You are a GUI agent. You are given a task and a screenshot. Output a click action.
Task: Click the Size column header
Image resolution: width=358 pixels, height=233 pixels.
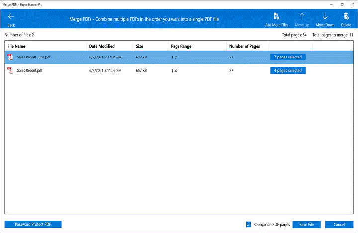click(x=140, y=46)
